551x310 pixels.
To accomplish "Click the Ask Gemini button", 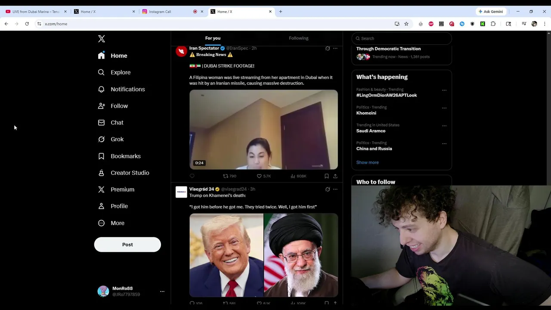I will click(x=490, y=12).
